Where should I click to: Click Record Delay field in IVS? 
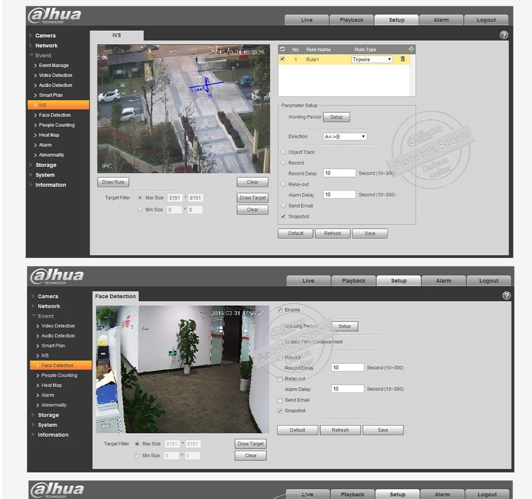coord(339,173)
